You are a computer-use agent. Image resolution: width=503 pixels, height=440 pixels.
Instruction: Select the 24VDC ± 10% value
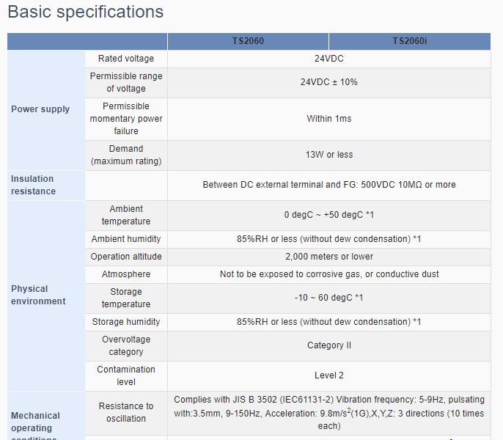pyautogui.click(x=328, y=82)
